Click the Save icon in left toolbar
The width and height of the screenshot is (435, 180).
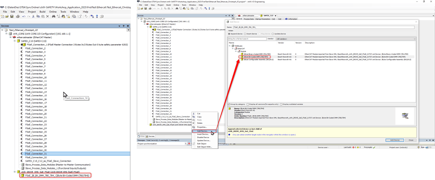[12, 17]
